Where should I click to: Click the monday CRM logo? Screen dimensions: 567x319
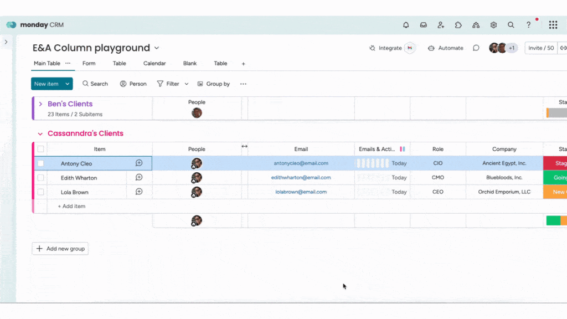[x=35, y=24]
